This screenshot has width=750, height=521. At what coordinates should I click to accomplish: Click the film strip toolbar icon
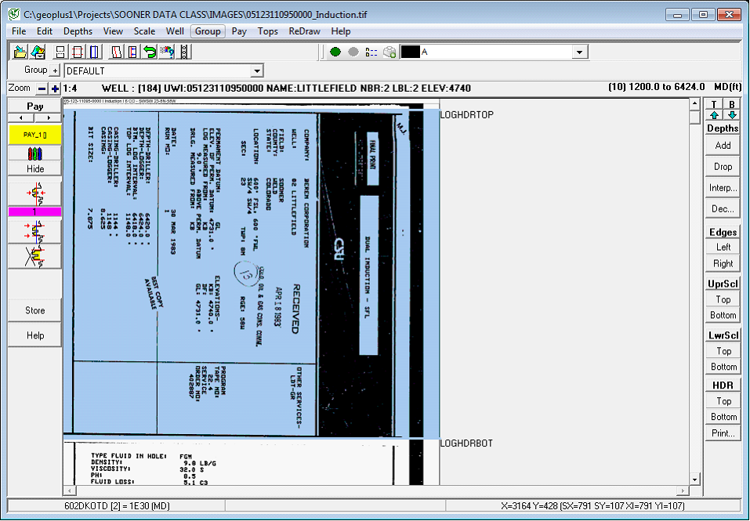pos(185,52)
